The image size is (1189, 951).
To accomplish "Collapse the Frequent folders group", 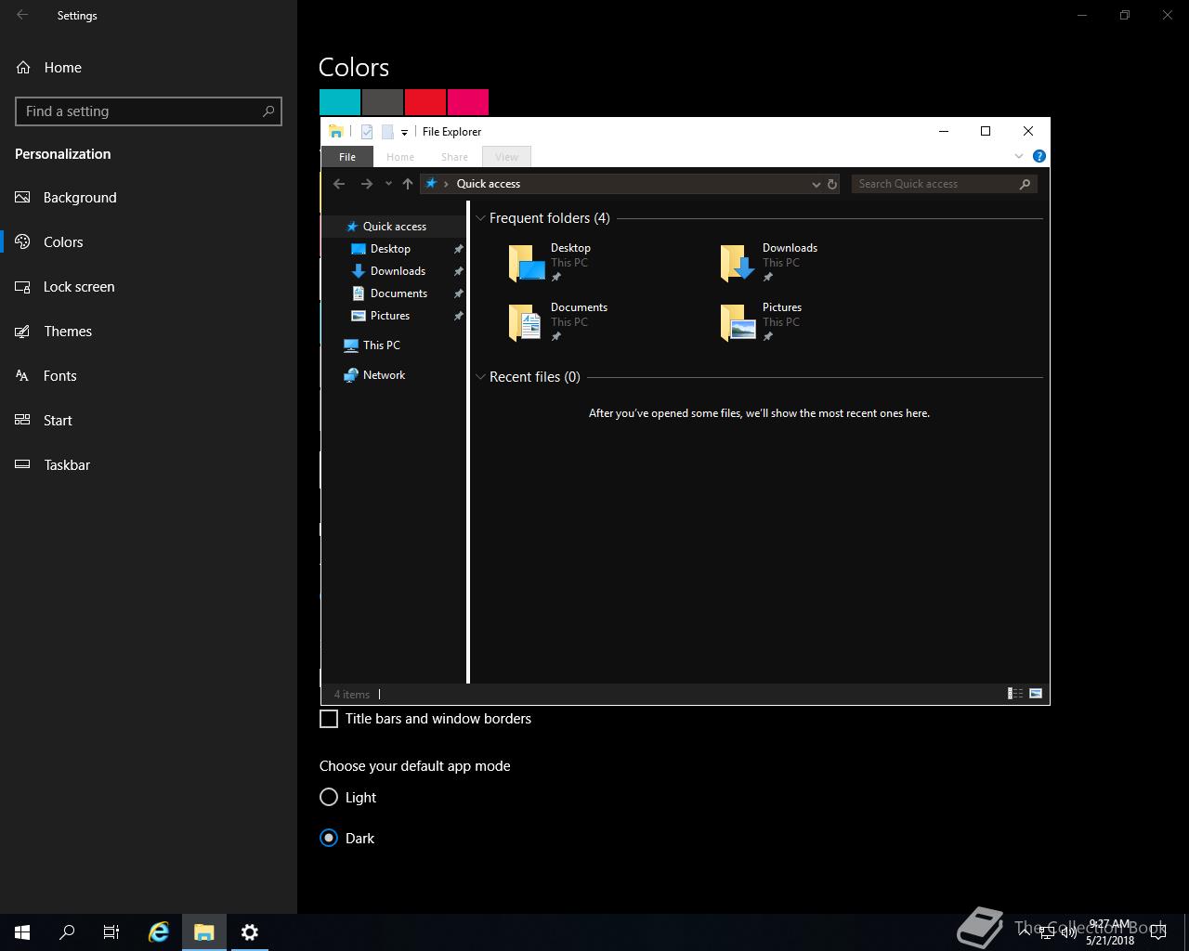I will click(x=480, y=218).
